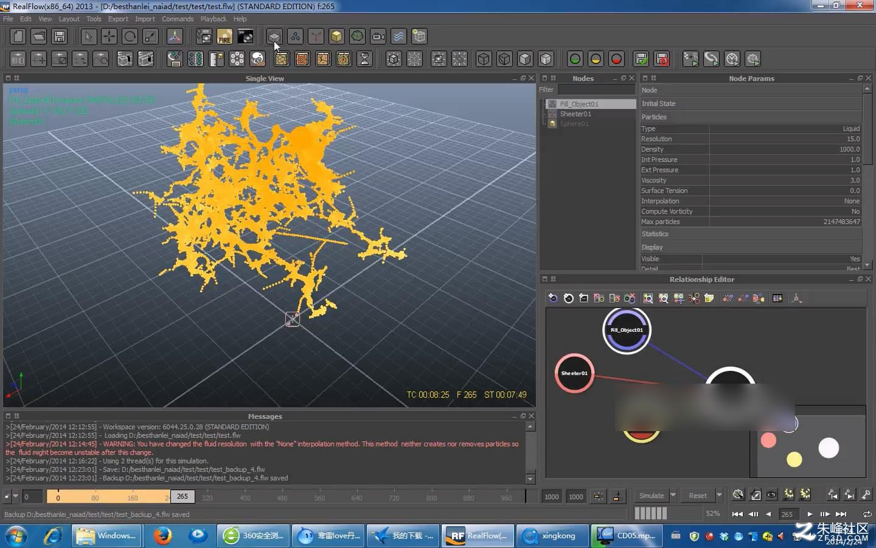Add a dotted particle emitter node from toolbar
Screen dimensions: 876x548
(x=295, y=37)
